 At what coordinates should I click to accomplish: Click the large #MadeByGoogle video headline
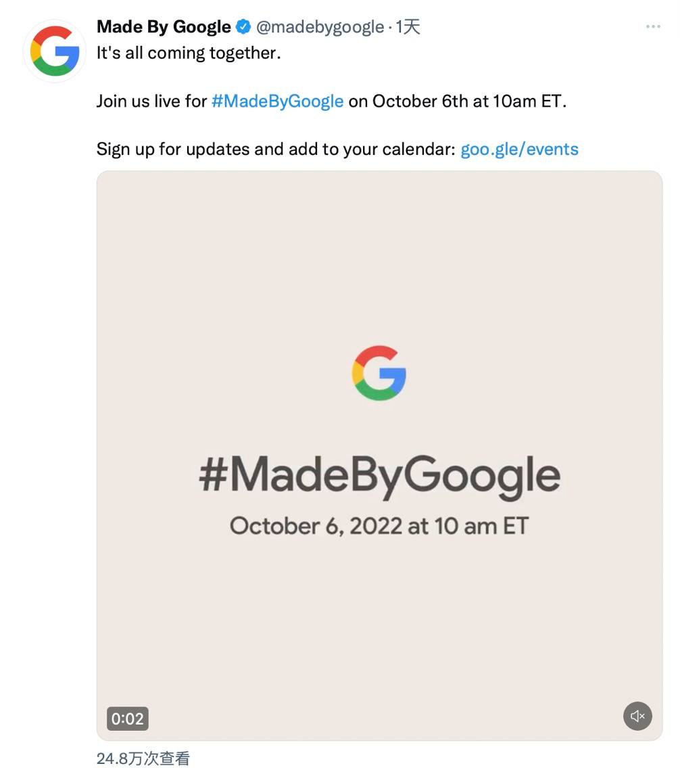[380, 475]
